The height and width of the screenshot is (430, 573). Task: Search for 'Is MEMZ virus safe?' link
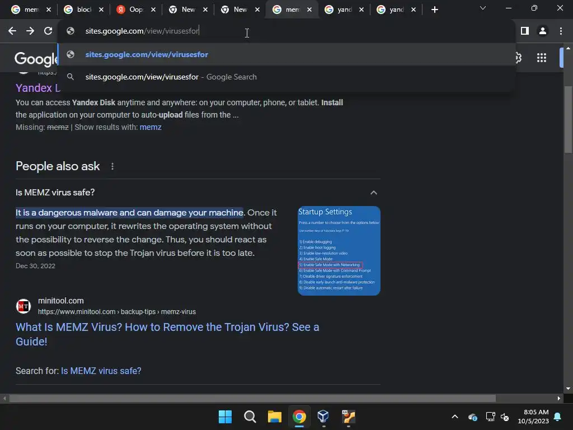(101, 371)
